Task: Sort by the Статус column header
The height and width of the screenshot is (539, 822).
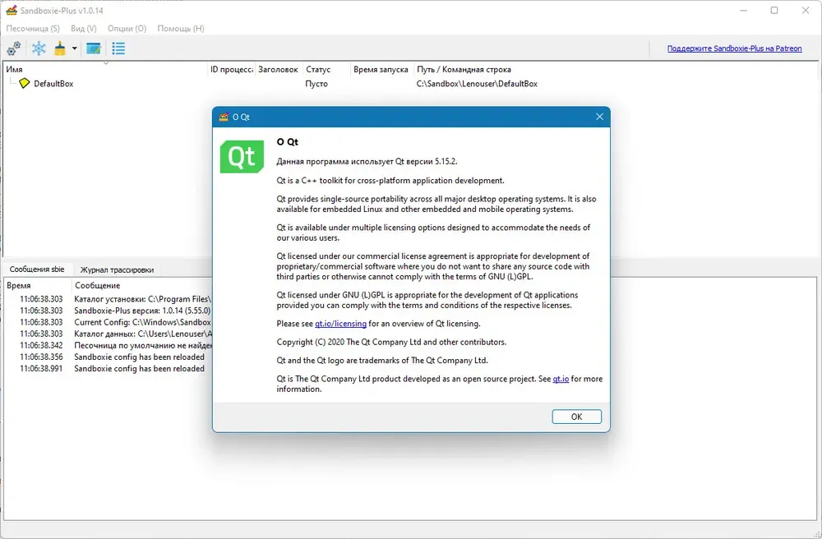Action: (318, 69)
